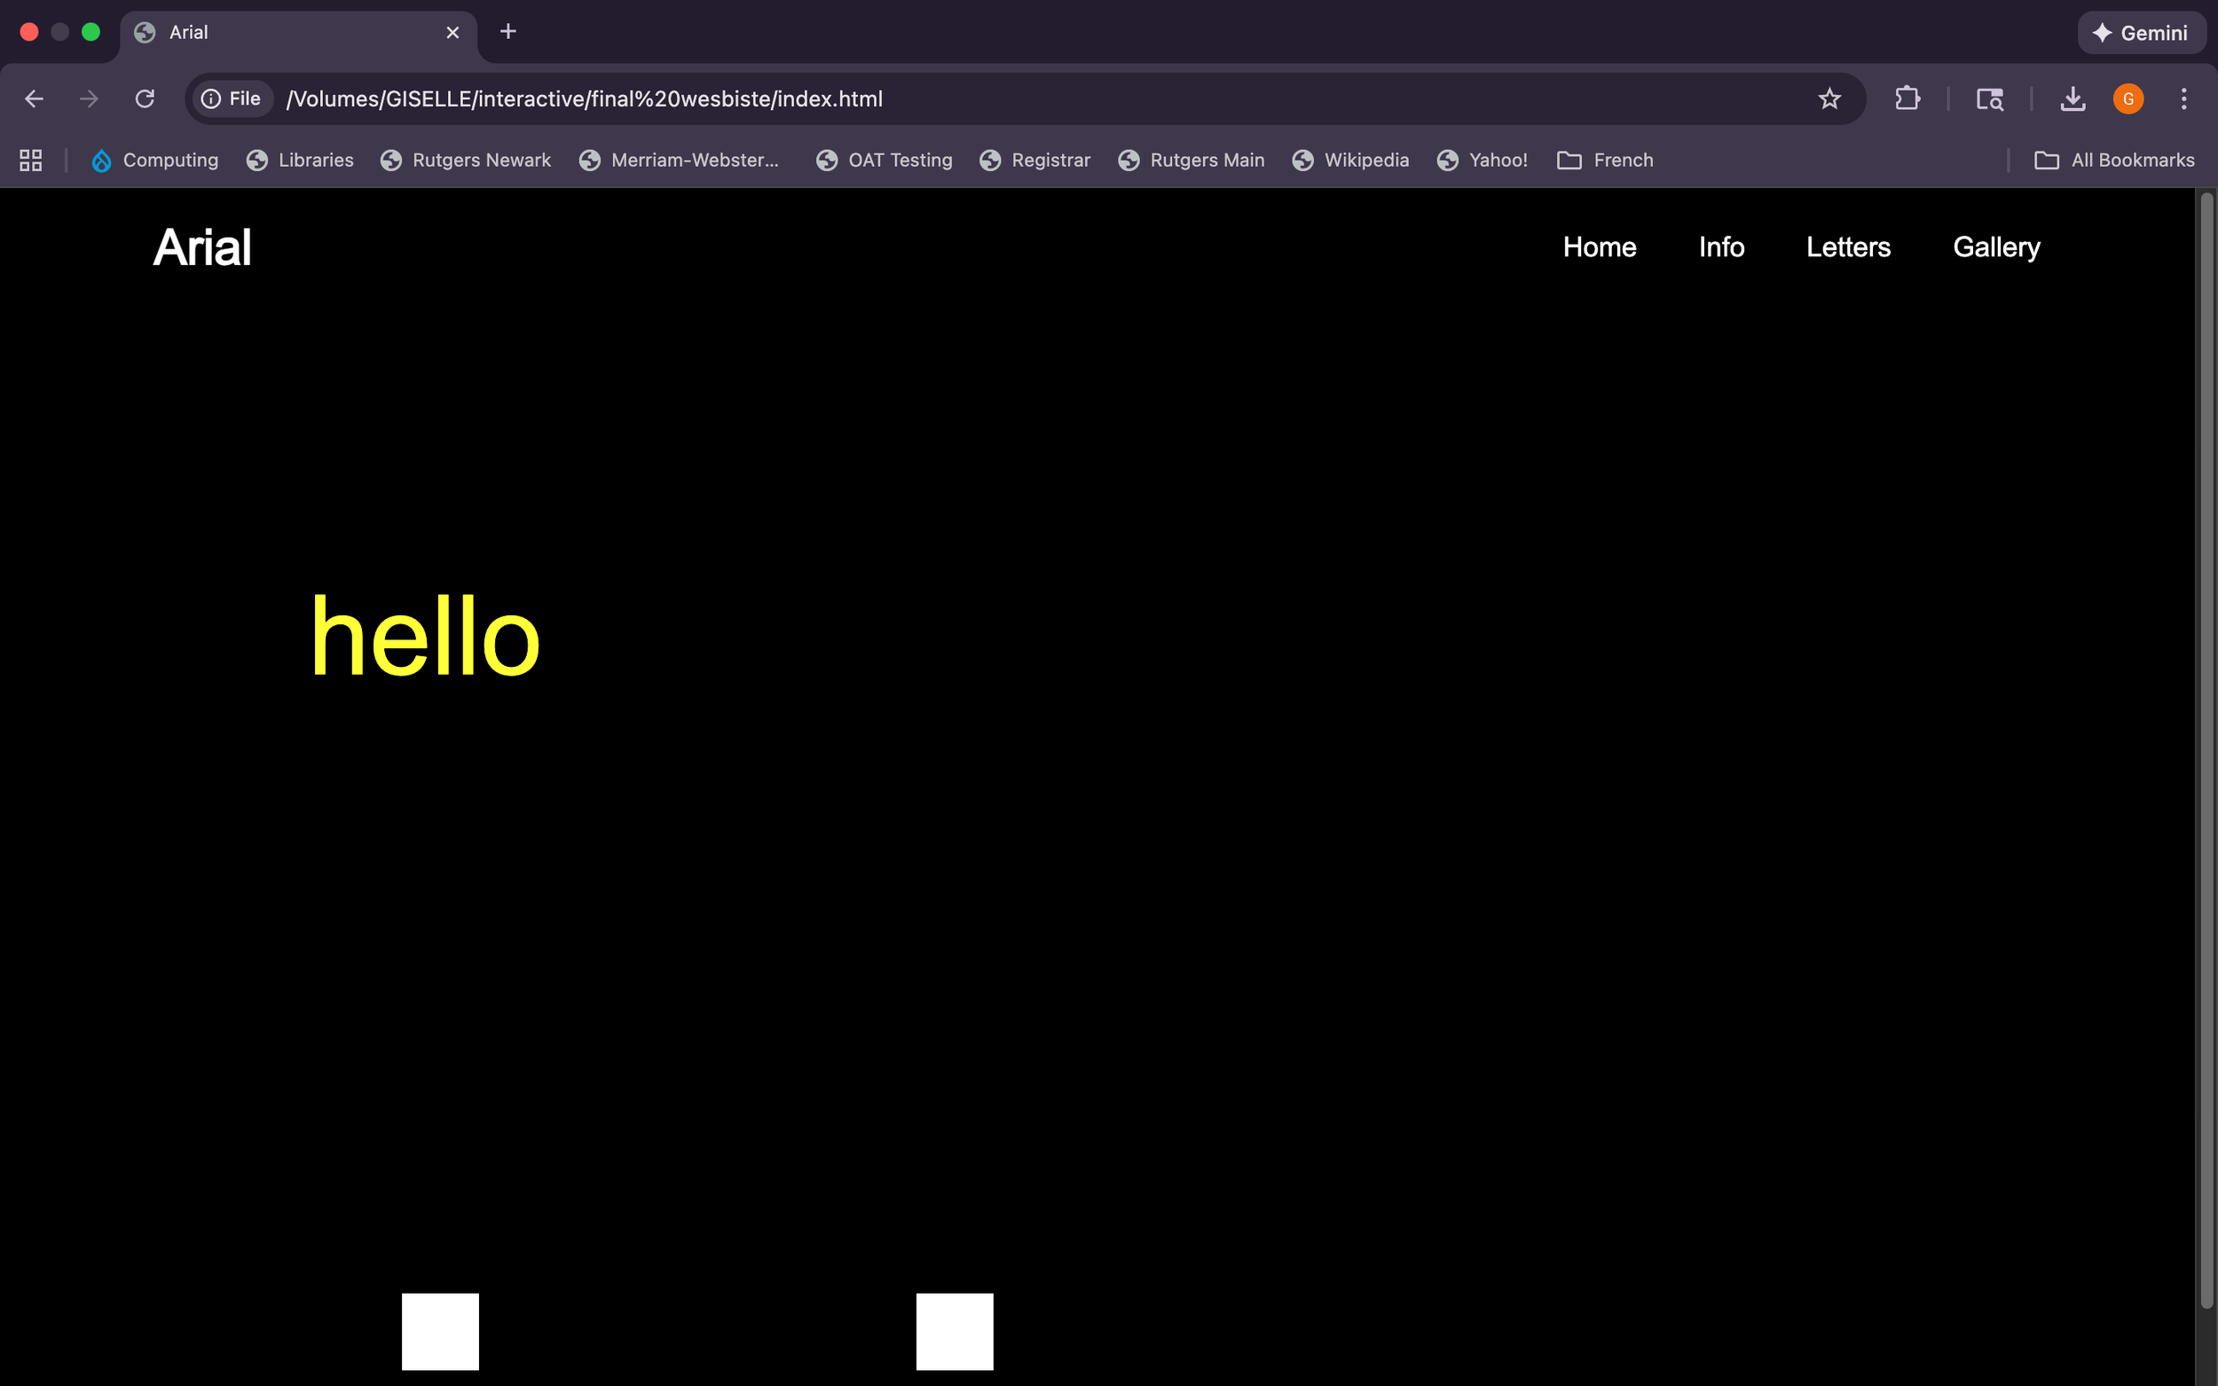The image size is (2218, 1386).
Task: Open site information via the File badge
Action: 231,98
